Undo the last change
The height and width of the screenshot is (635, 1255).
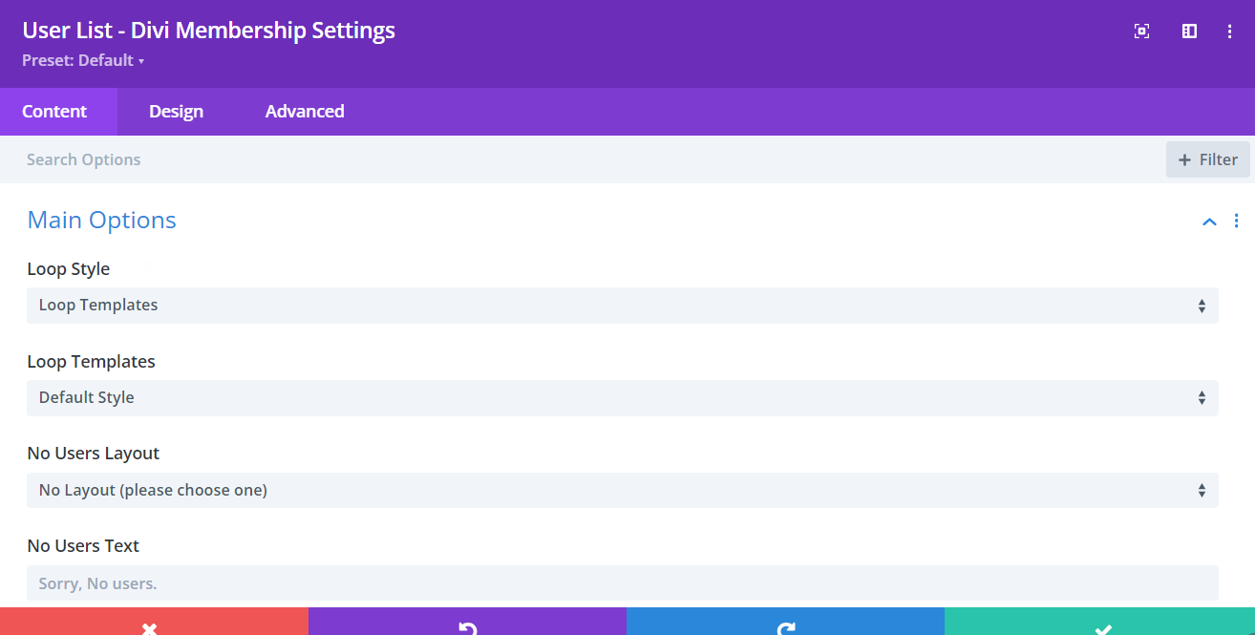point(466,628)
